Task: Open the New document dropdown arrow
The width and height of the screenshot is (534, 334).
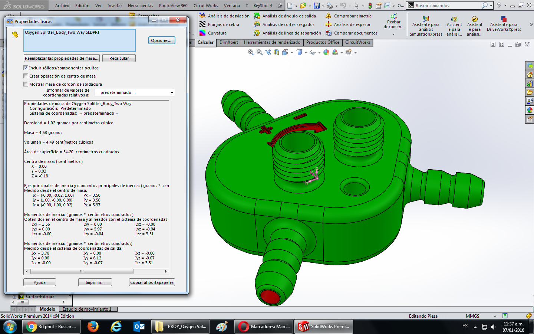Action: click(296, 6)
